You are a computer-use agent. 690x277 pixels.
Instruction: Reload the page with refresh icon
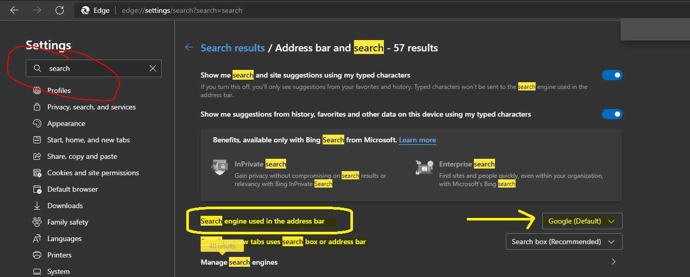60,10
